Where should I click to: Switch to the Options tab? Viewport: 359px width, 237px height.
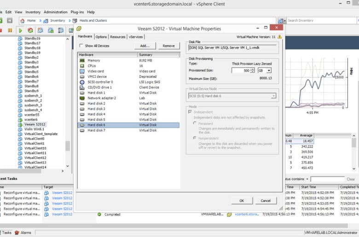coord(101,37)
